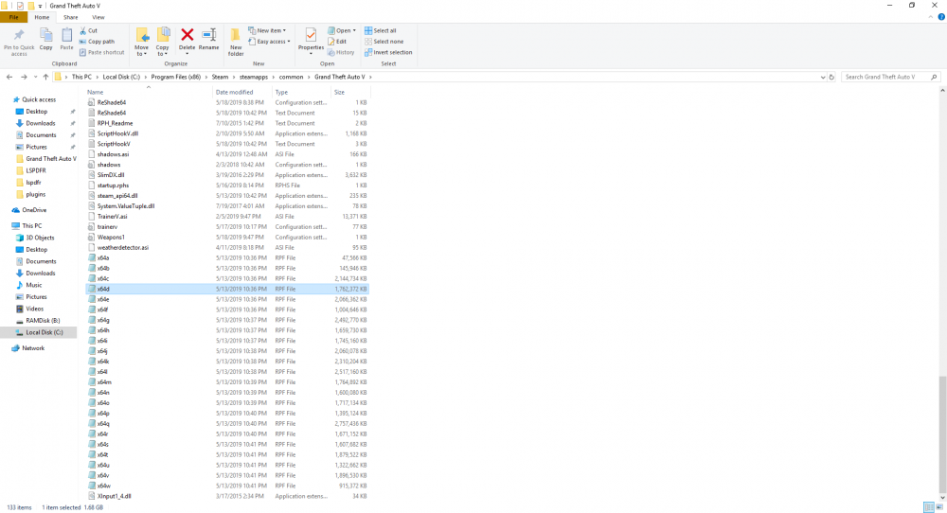The height and width of the screenshot is (513, 947).
Task: Sort by the Name column header
Action: click(148, 93)
